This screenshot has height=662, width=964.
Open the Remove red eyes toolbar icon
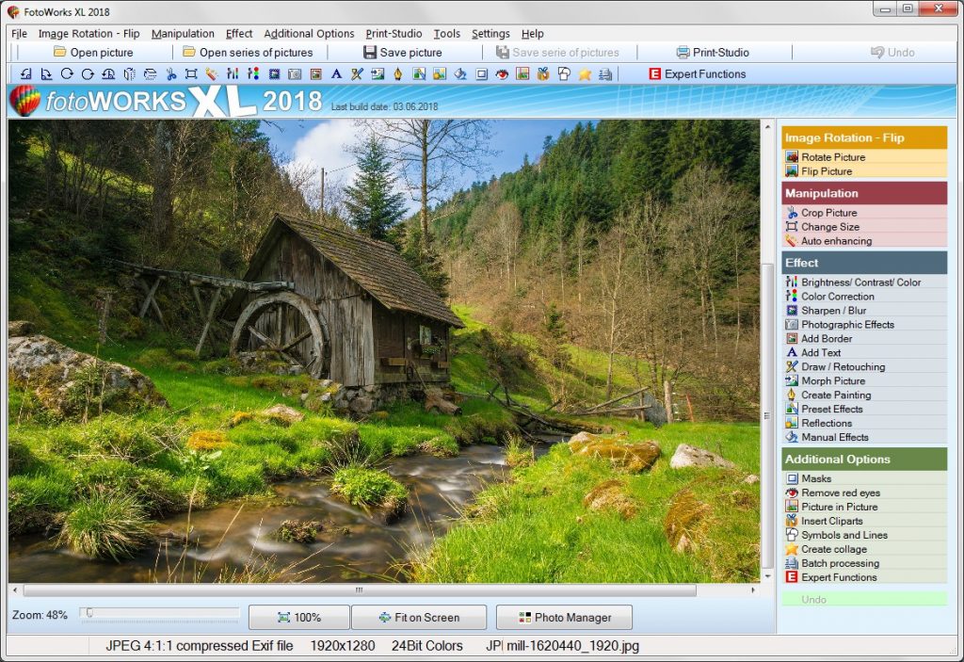pyautogui.click(x=502, y=73)
